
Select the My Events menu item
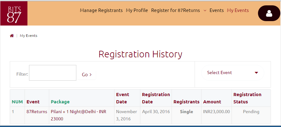pyautogui.click(x=238, y=10)
